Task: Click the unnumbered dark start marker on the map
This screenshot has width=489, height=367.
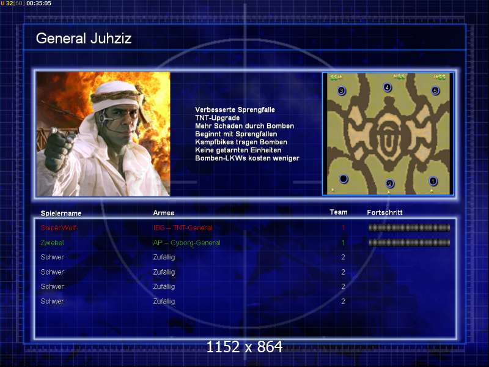Action: click(344, 179)
